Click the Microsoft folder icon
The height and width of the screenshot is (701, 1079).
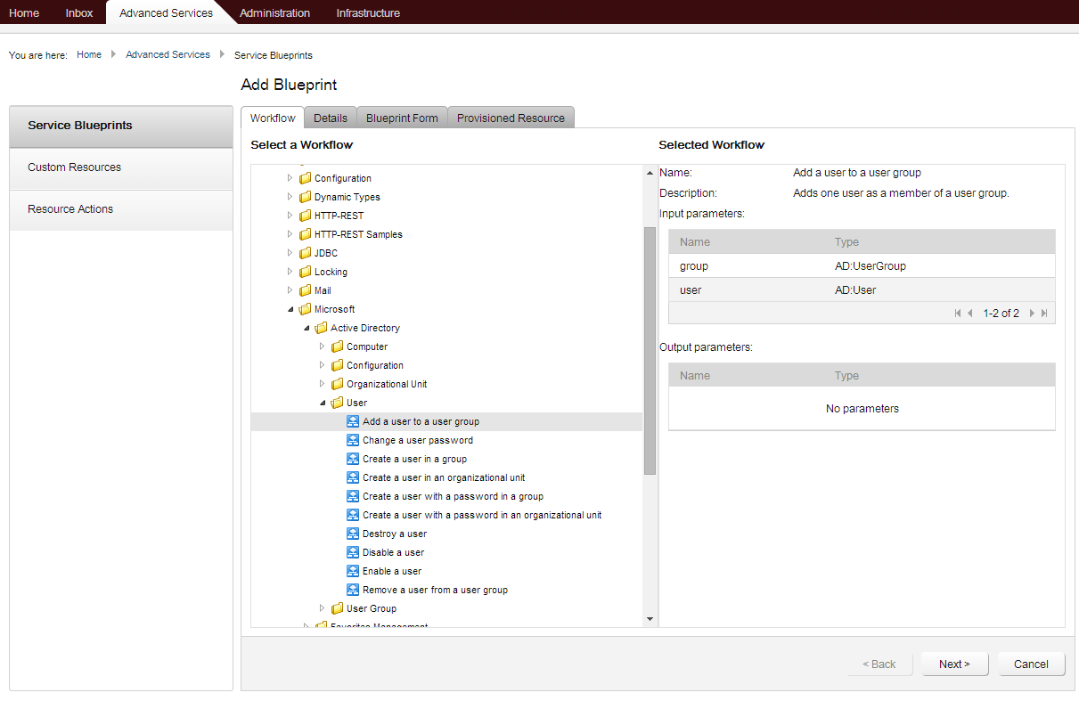[x=305, y=308]
